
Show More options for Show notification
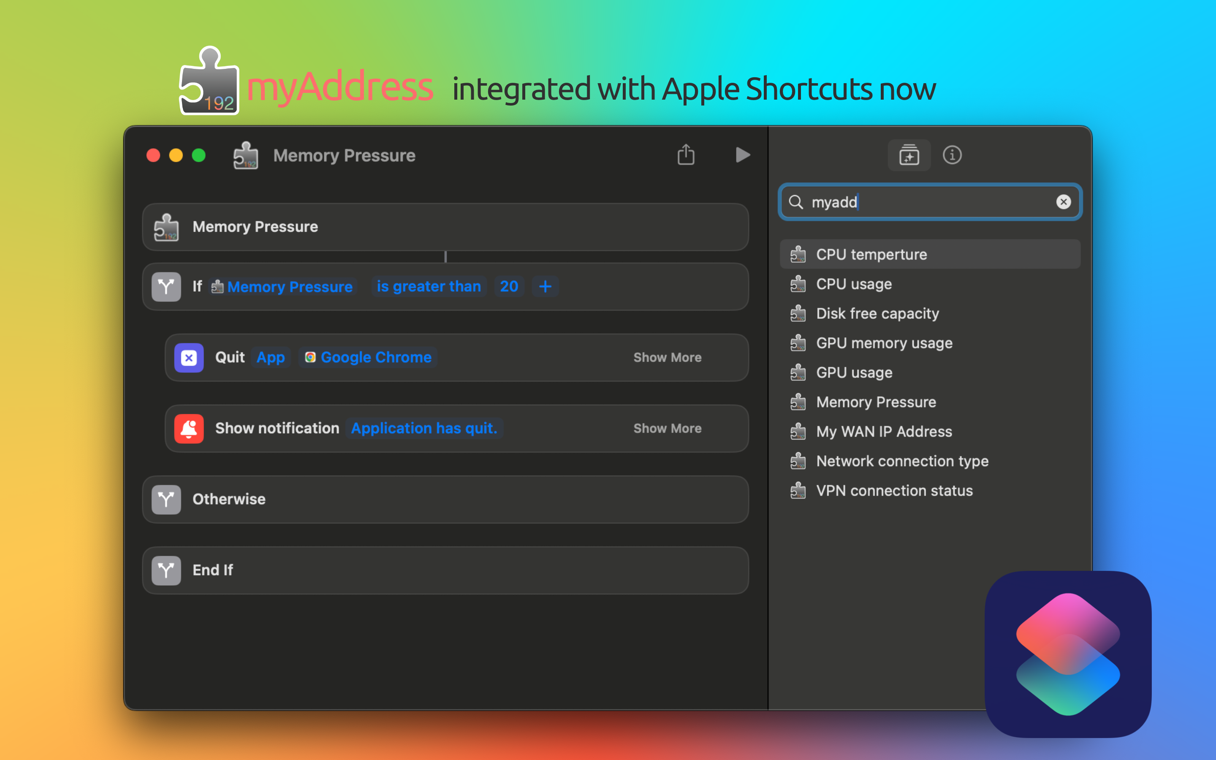(667, 428)
